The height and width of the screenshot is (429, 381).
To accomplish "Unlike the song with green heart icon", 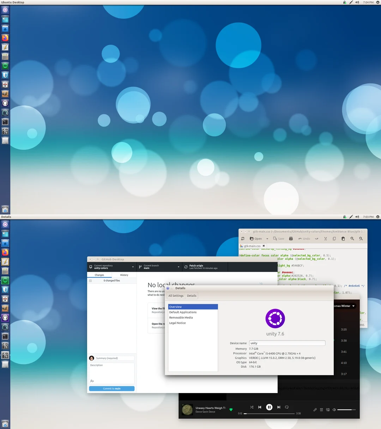I will [x=231, y=410].
